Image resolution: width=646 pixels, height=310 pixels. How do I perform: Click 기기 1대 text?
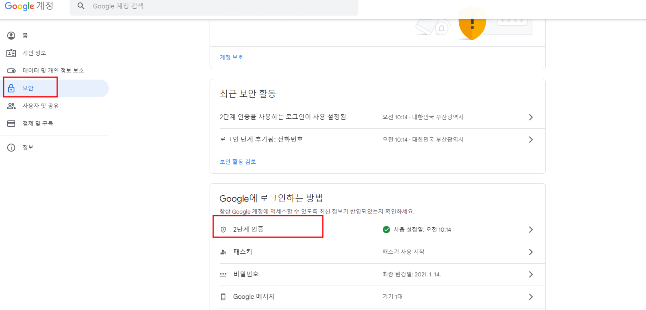(x=392, y=297)
